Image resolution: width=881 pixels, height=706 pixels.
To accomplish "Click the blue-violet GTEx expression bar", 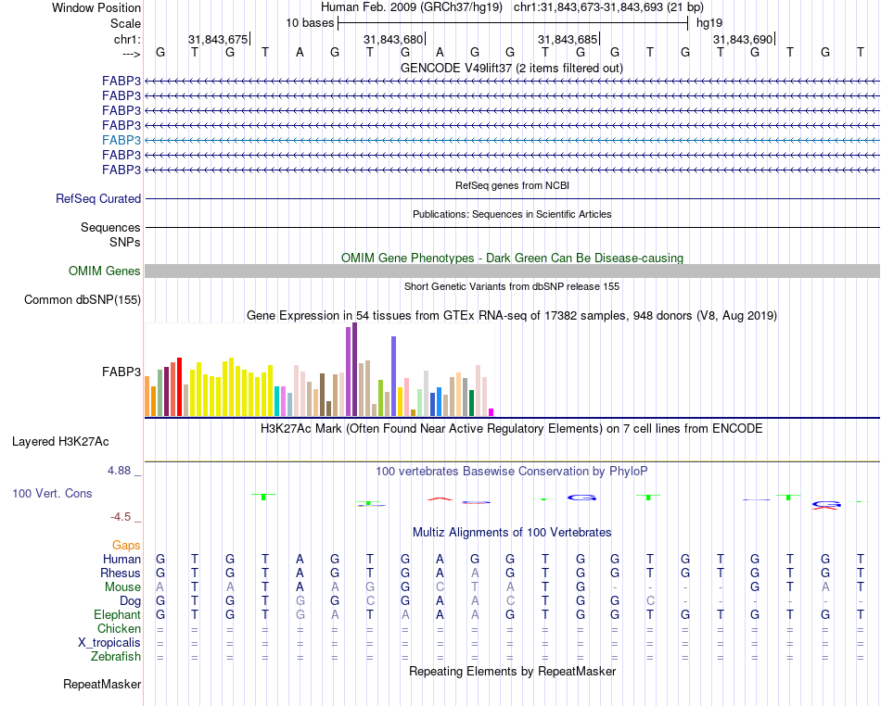I will click(394, 376).
